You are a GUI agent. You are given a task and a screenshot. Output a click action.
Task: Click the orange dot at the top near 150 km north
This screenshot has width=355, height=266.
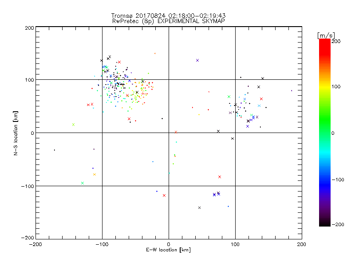(155, 53)
